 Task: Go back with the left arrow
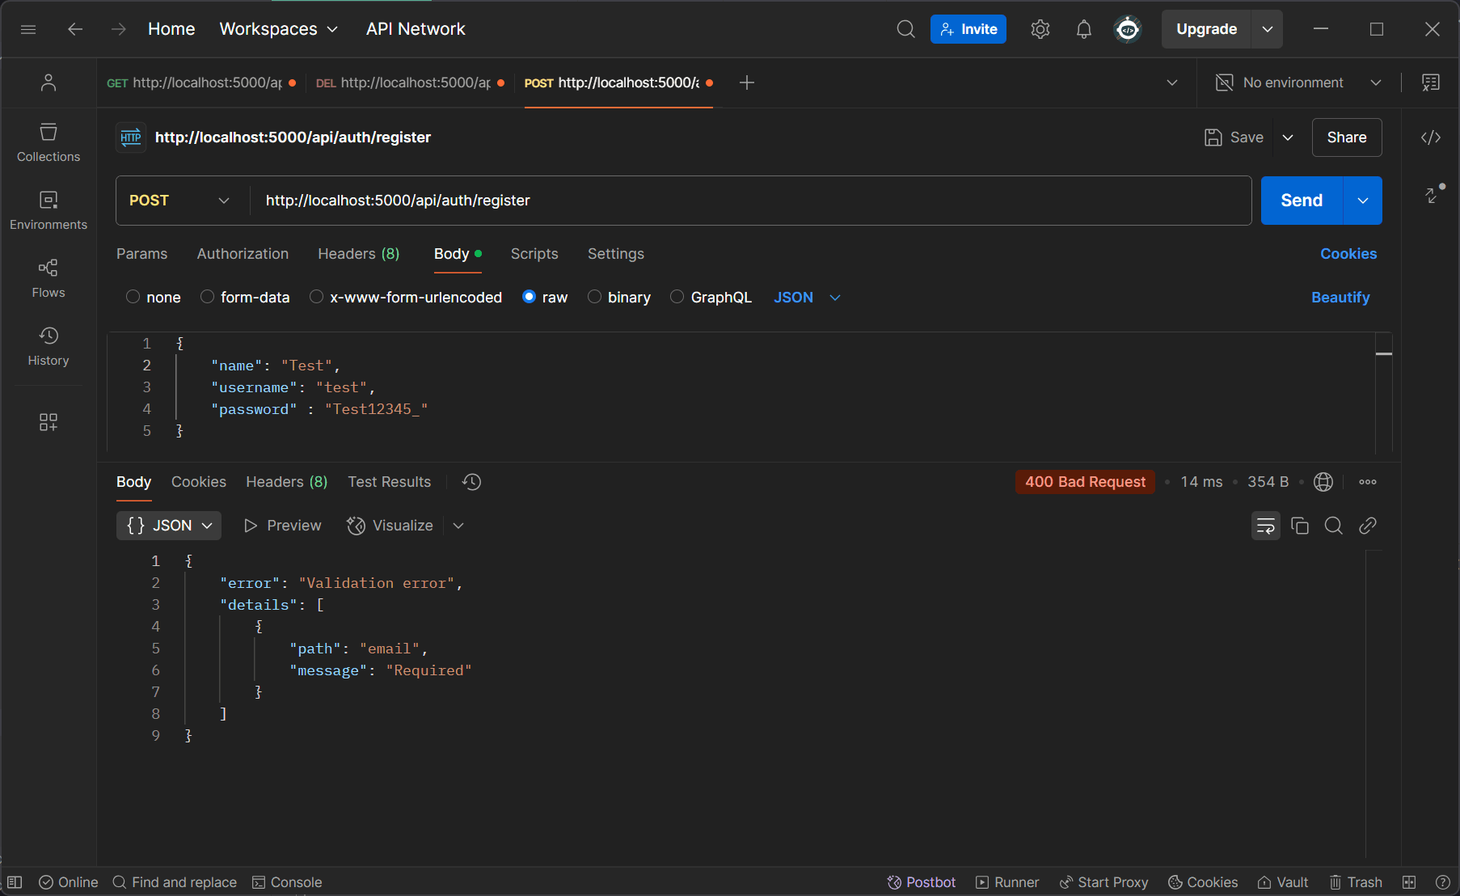(75, 29)
